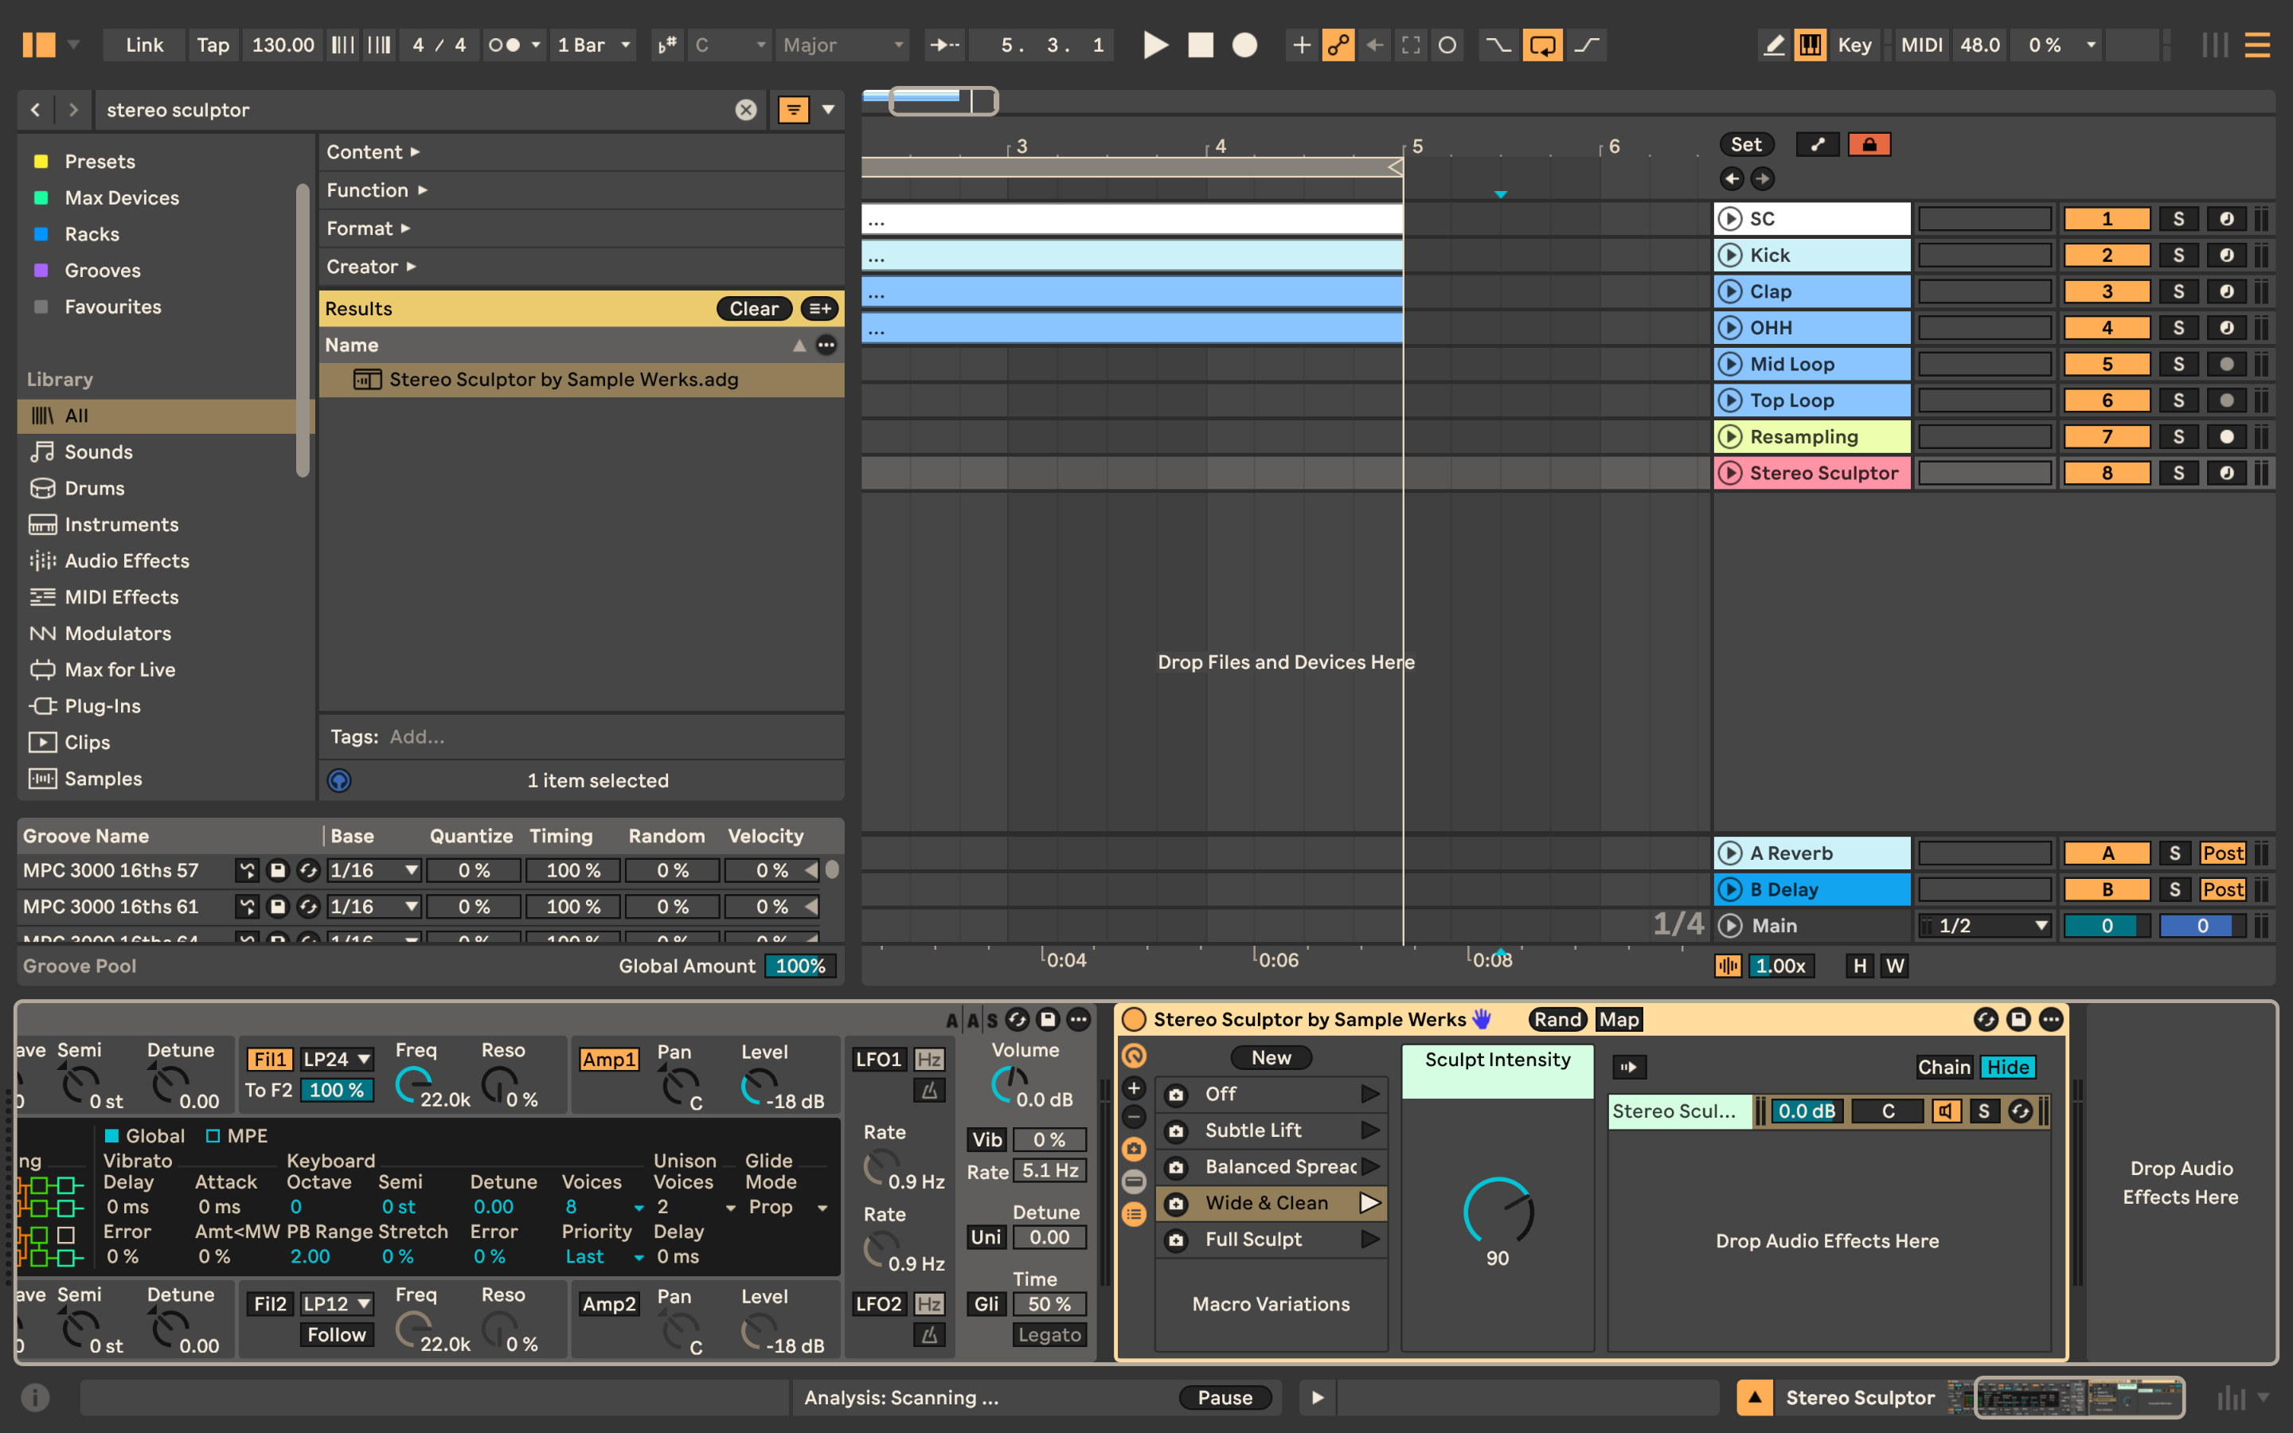Clear the browser search field
This screenshot has height=1433, width=2293.
(x=746, y=110)
